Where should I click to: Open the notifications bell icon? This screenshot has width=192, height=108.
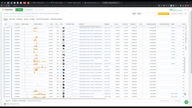(185, 10)
